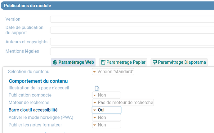The width and height of the screenshot is (214, 133).
Task: Focus the Date de publication du support field
Action: tap(132, 30)
